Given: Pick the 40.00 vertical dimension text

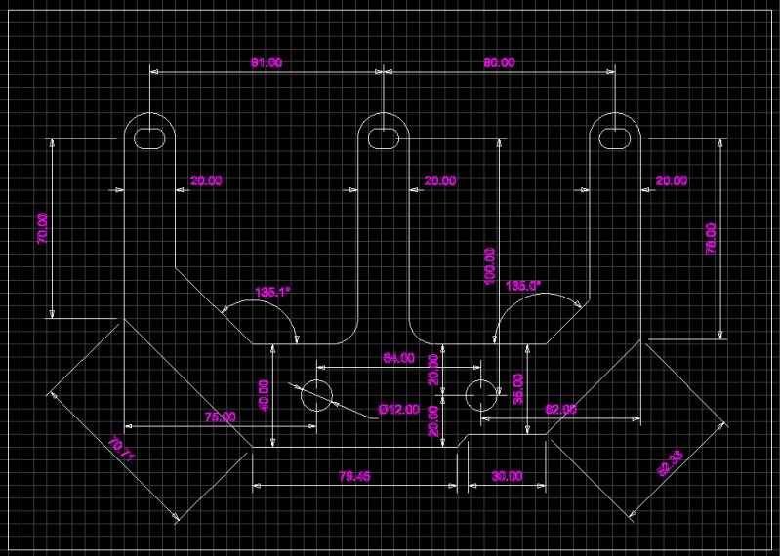Looking at the screenshot, I should pyautogui.click(x=263, y=394).
